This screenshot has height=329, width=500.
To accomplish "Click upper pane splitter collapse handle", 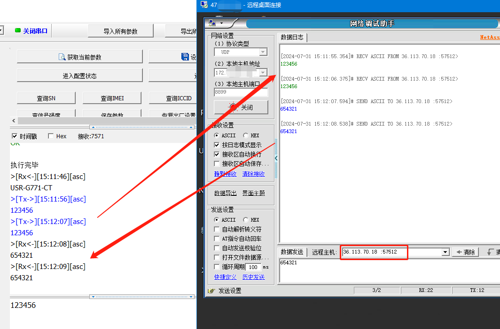I will 142,127.
